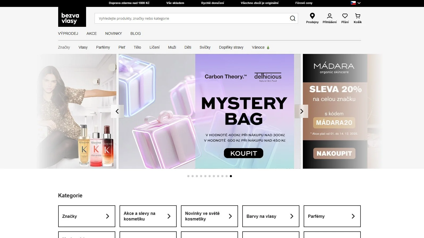Image resolution: width=424 pixels, height=238 pixels.
Task: Select the Doplňky stravy navigation category
Action: tap(231, 47)
